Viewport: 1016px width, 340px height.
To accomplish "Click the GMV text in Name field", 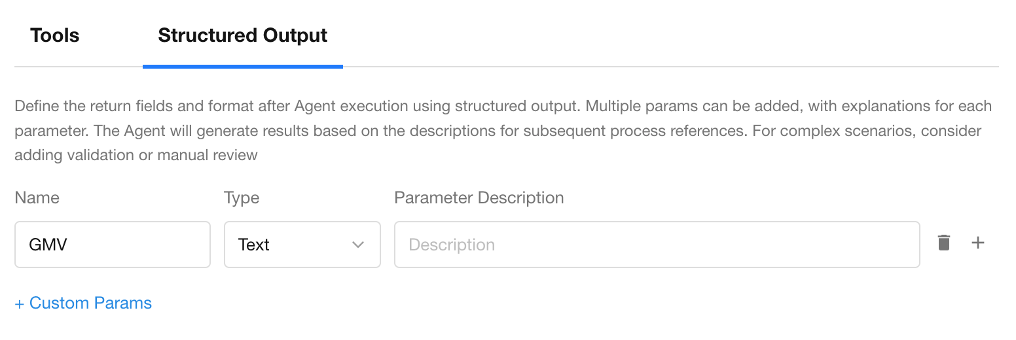I will point(48,245).
